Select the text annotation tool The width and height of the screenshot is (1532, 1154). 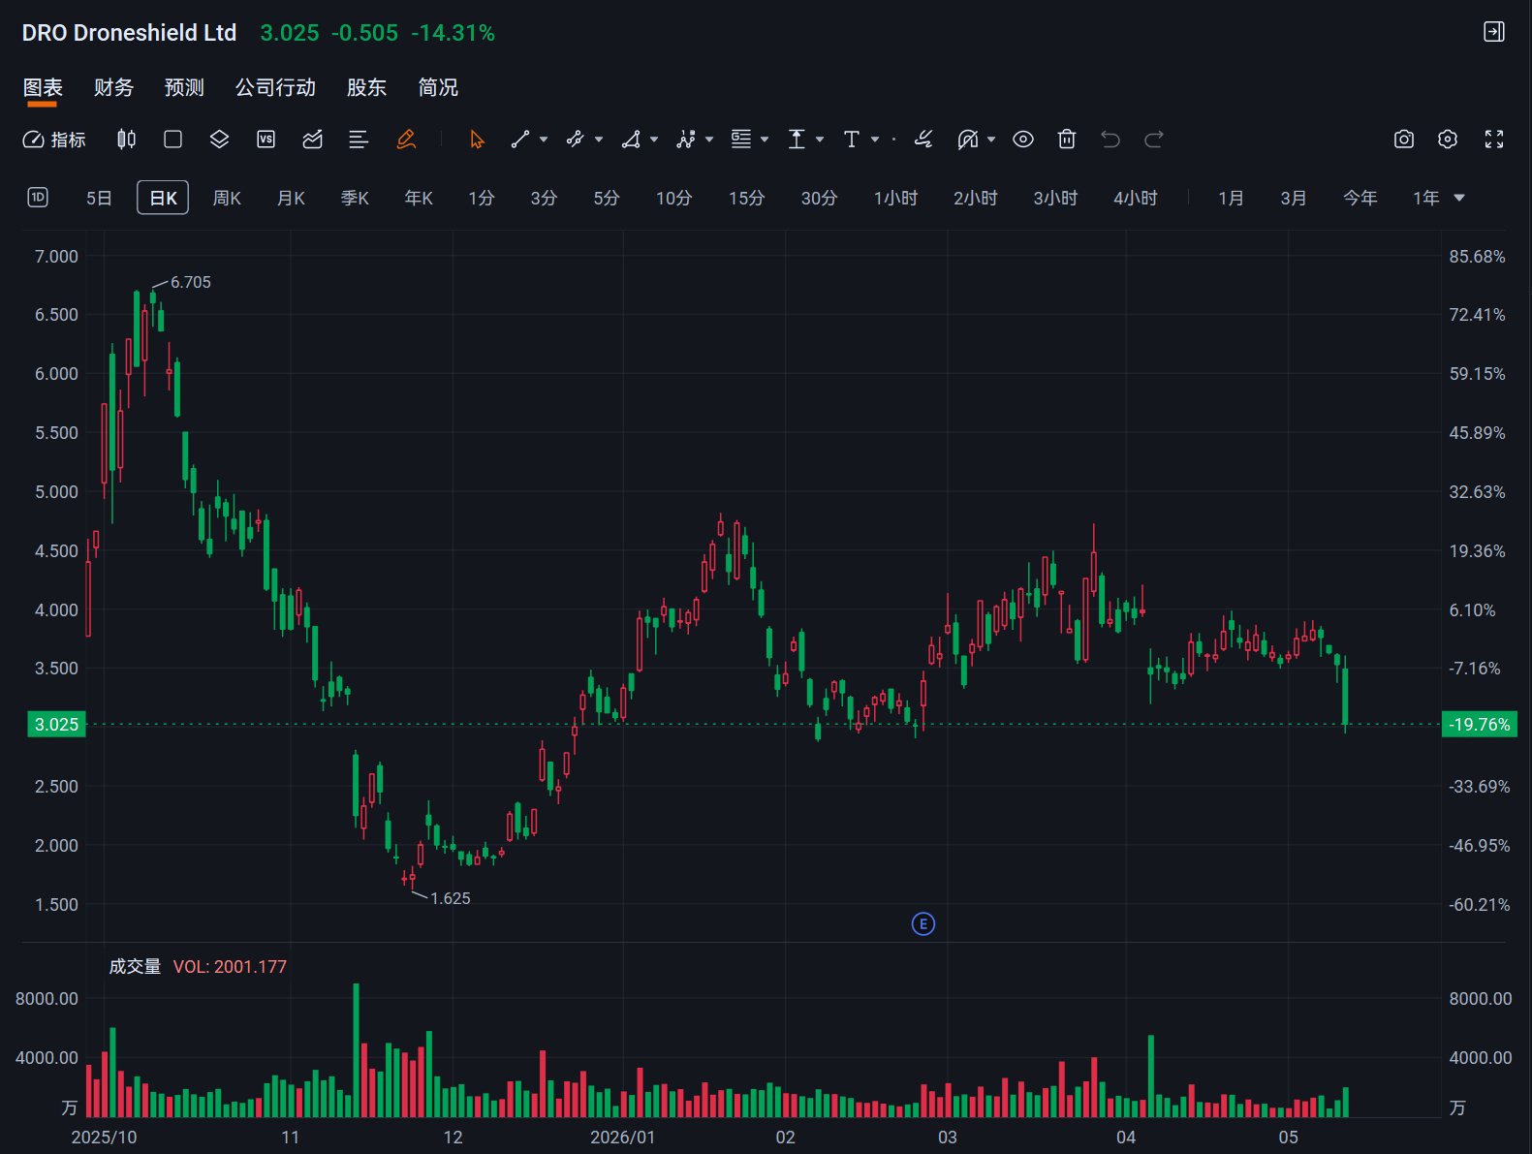pyautogui.click(x=852, y=140)
